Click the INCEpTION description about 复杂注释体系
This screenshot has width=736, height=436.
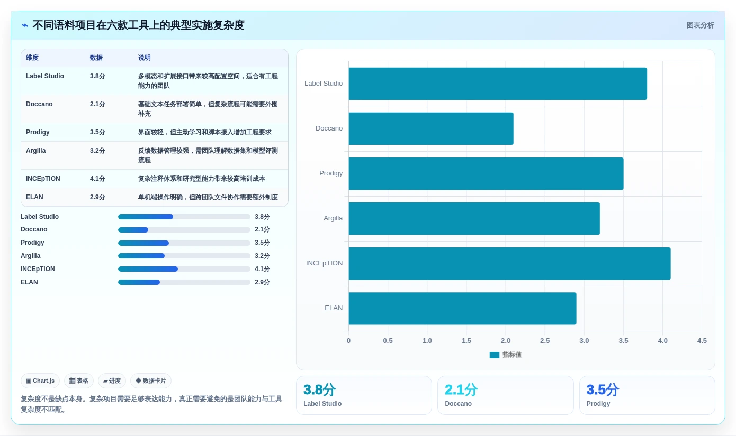[202, 179]
